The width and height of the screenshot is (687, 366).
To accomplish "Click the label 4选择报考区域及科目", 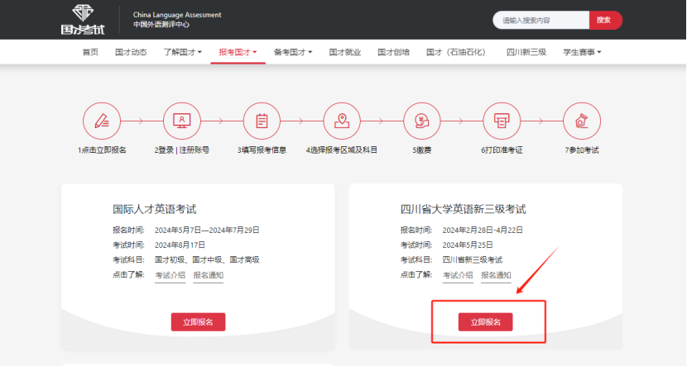I will (342, 150).
